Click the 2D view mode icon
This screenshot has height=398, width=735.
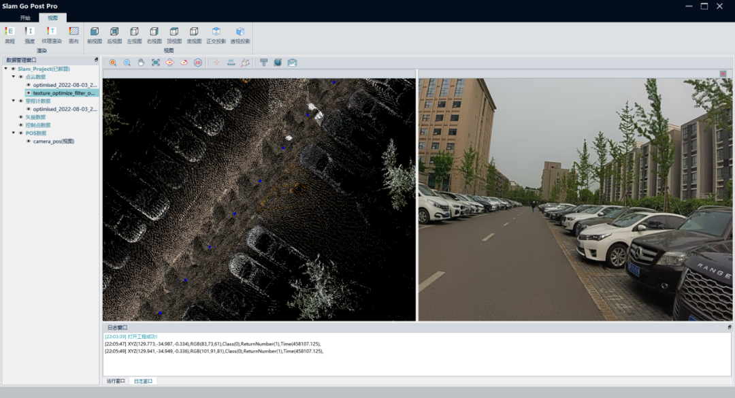(x=198, y=63)
